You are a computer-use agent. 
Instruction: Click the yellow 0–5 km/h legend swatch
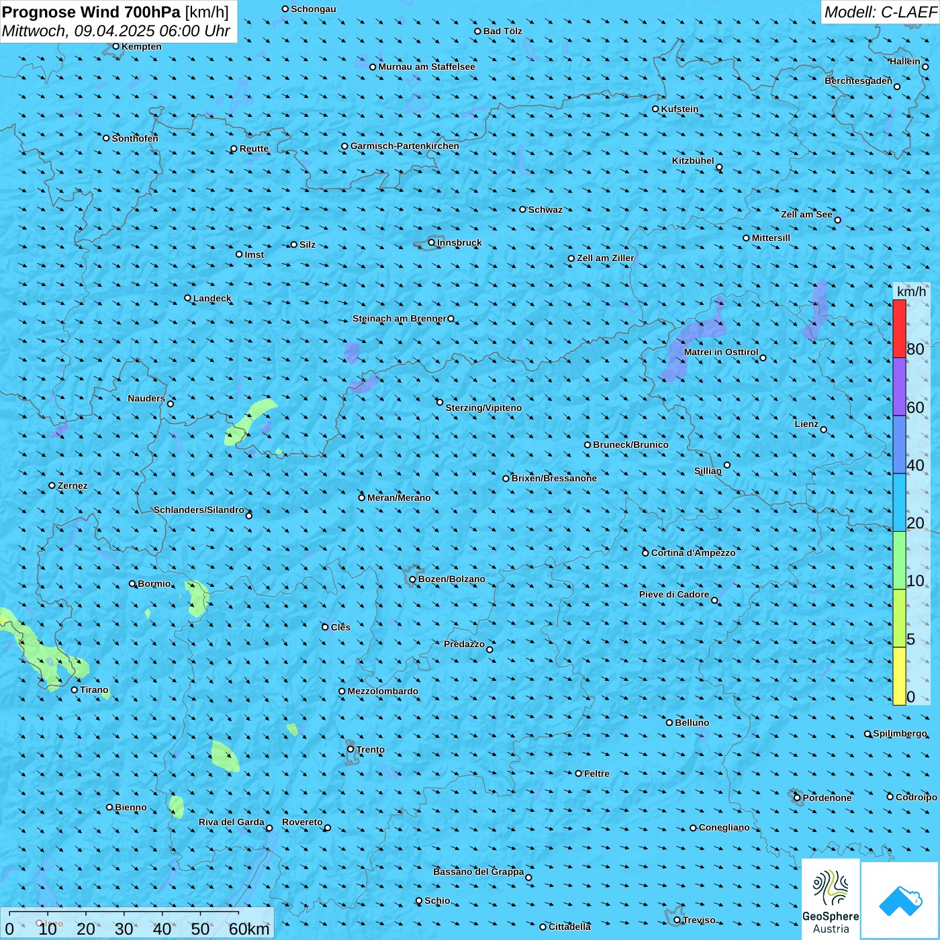click(899, 675)
